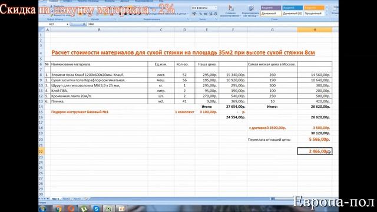This screenshot has width=377, height=212.
Task: Open Alignment dialog launcher (Выравнивание)
Action: tap(188, 19)
